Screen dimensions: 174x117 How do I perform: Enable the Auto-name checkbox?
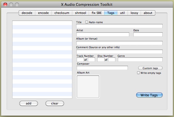(87, 22)
